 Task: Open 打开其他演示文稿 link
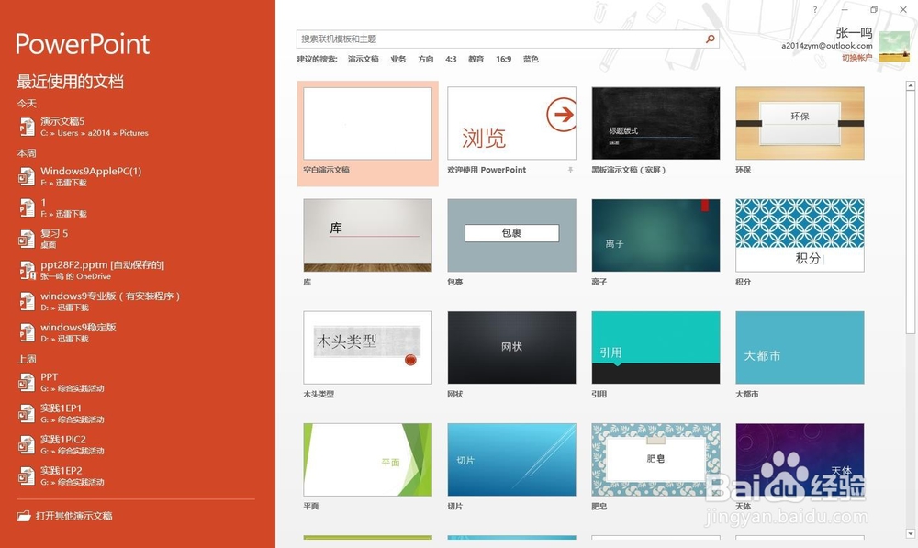click(x=73, y=516)
